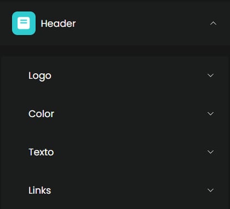Expand the Links section chevron
The width and height of the screenshot is (230, 209).
pyautogui.click(x=211, y=190)
